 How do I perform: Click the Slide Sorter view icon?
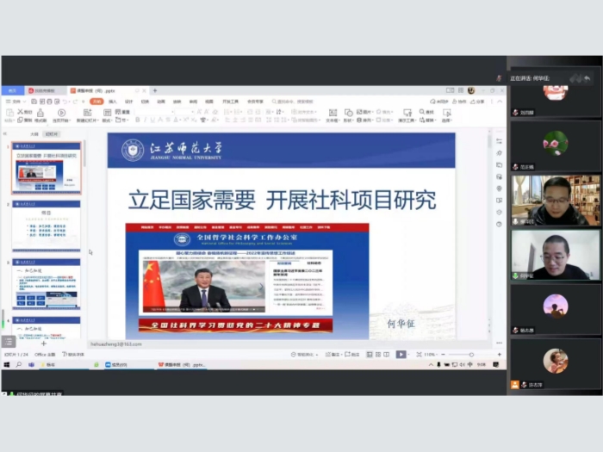tap(378, 355)
